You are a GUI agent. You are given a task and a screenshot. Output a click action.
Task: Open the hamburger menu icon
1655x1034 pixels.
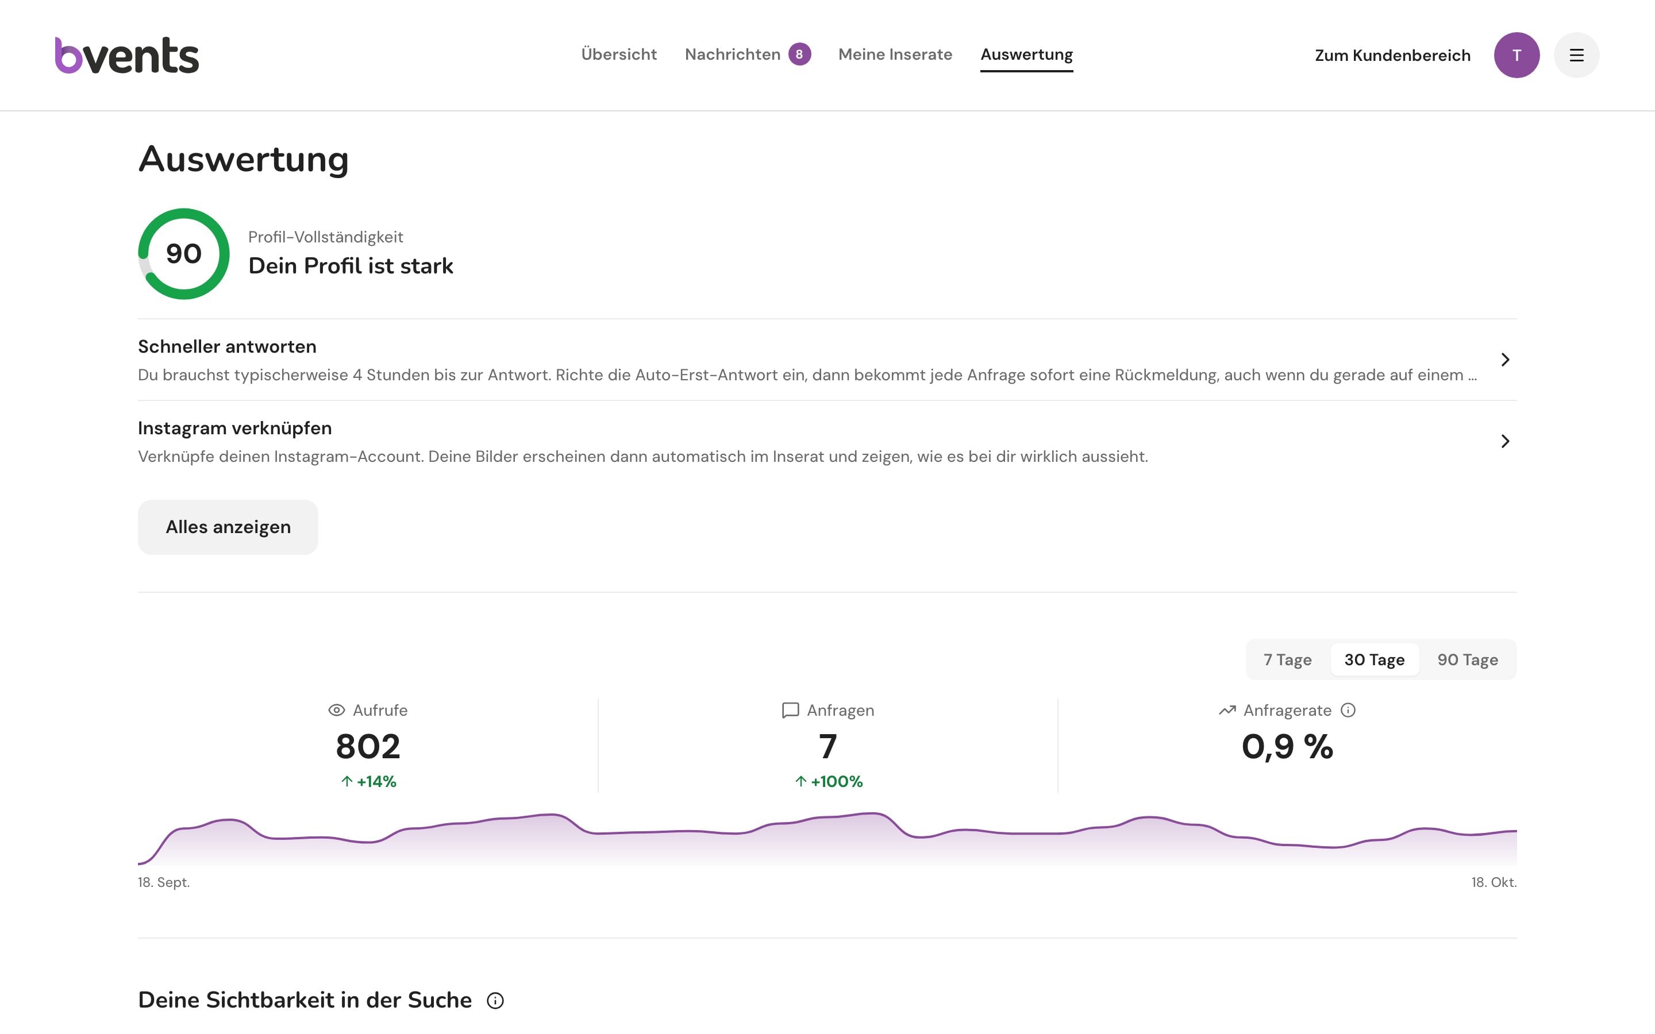1576,55
